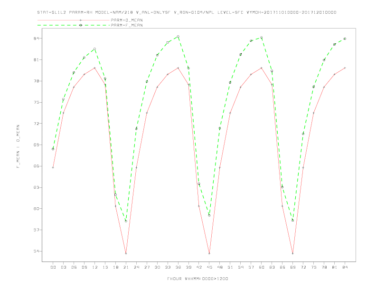Click the green dashed line sample in legend
This screenshot has height=291, width=376.
[x=74, y=25]
